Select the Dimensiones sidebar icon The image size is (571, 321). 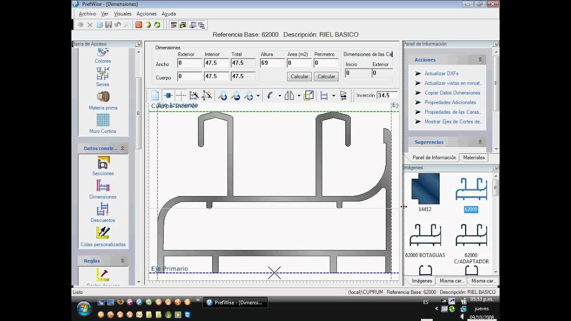point(103,189)
